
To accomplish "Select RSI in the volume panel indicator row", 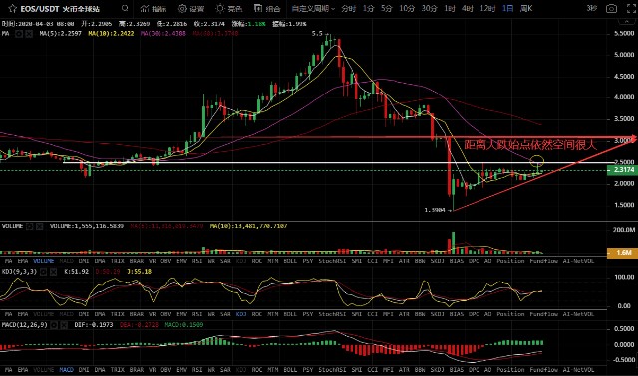I will (x=197, y=261).
